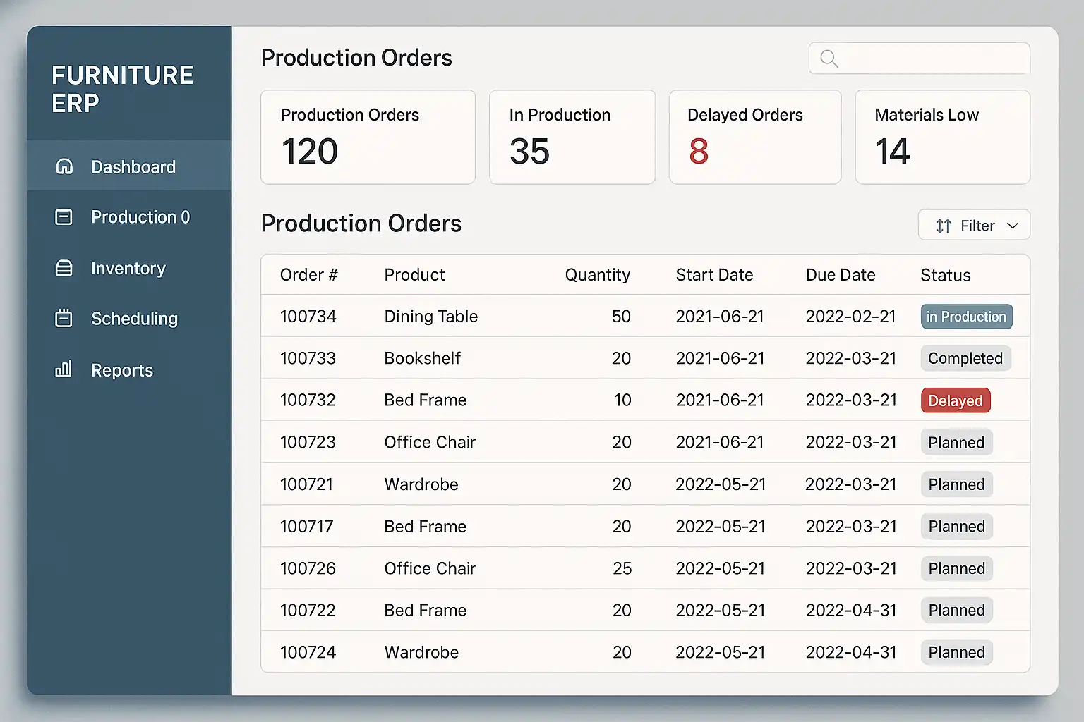The image size is (1084, 722).
Task: Click the magnifying glass search icon
Action: (829, 59)
